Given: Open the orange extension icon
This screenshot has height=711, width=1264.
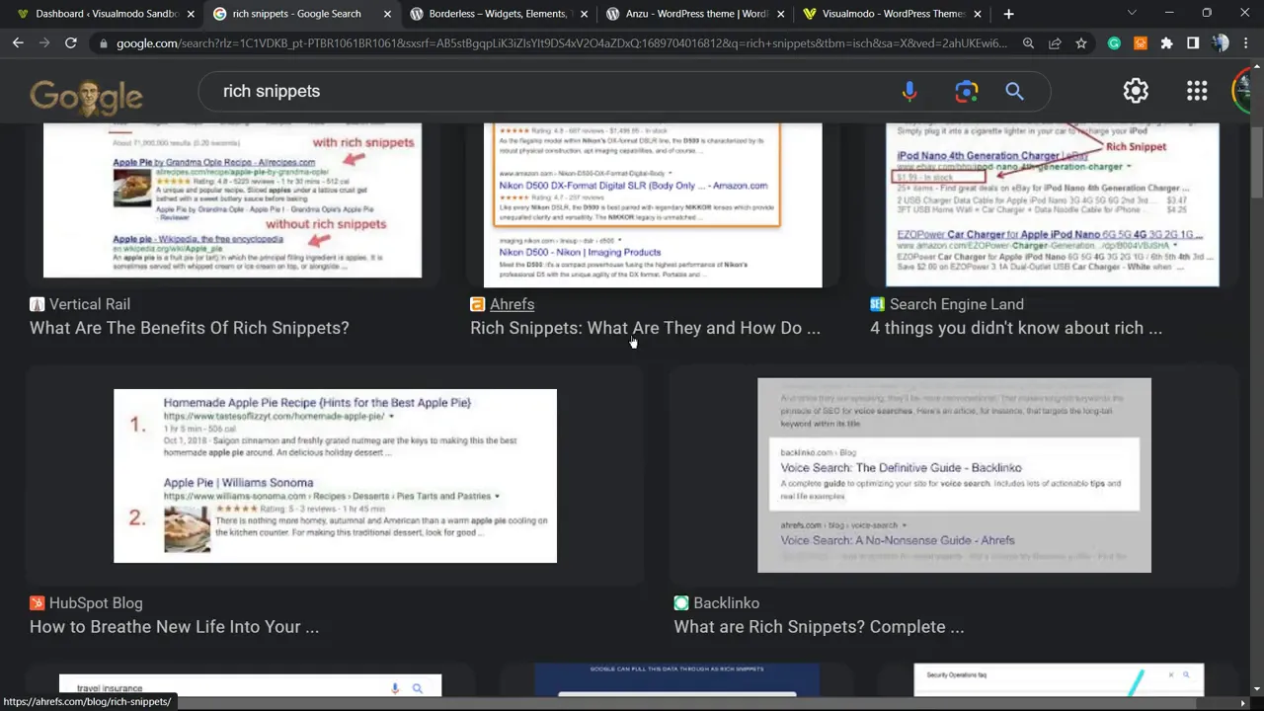Looking at the screenshot, I should [x=1141, y=43].
